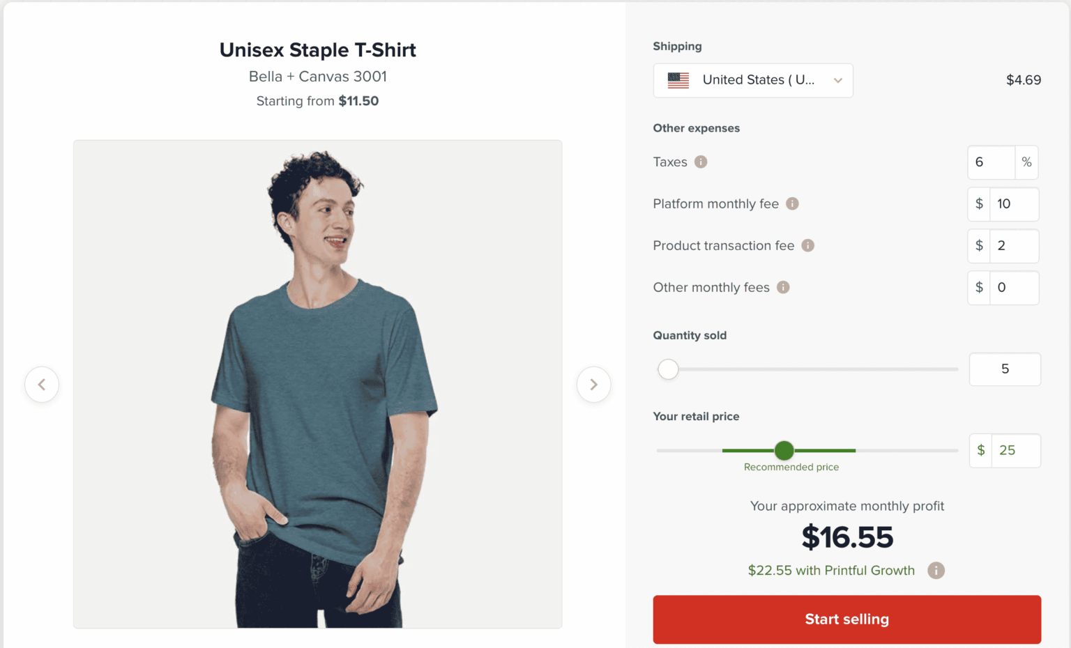1071x648 pixels.
Task: Click the Printful Growth info icon
Action: [936, 571]
